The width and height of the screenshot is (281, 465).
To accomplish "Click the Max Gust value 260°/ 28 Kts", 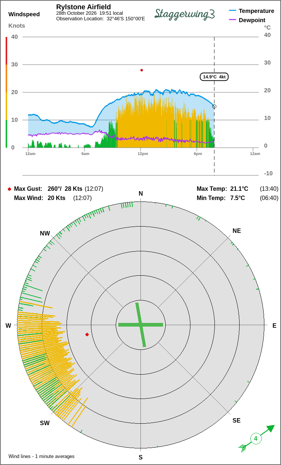I will point(65,189).
